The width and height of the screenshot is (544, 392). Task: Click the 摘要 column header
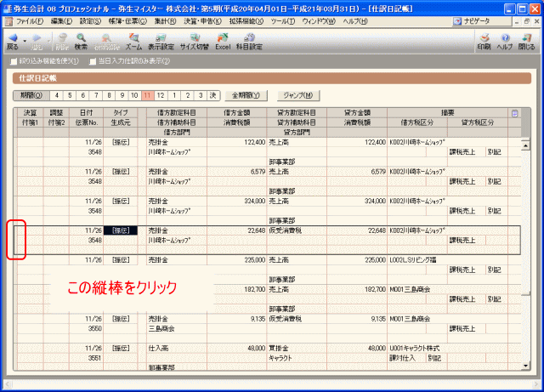point(448,113)
